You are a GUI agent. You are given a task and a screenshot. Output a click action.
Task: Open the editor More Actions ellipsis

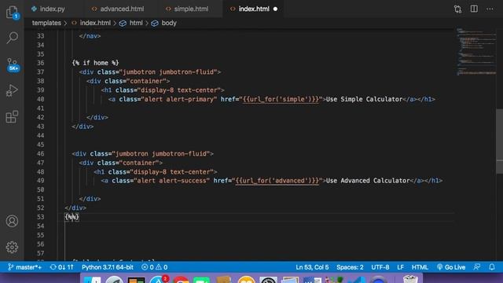click(x=490, y=9)
